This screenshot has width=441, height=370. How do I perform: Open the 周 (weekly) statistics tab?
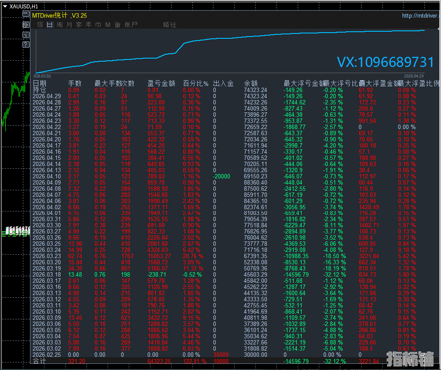[60, 25]
